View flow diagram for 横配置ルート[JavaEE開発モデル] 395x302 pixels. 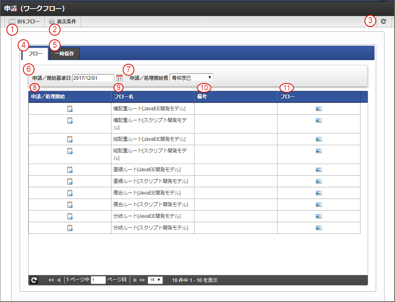tap(319, 109)
